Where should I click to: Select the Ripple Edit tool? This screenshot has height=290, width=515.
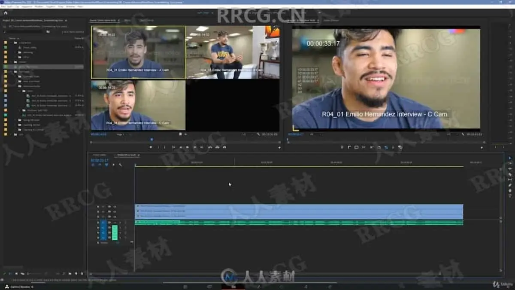510,169
